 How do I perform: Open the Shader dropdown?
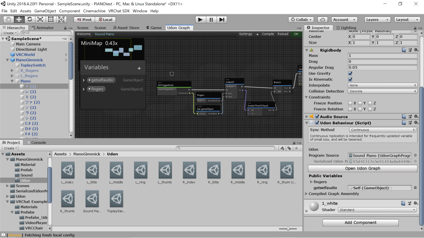[x=377, y=210]
